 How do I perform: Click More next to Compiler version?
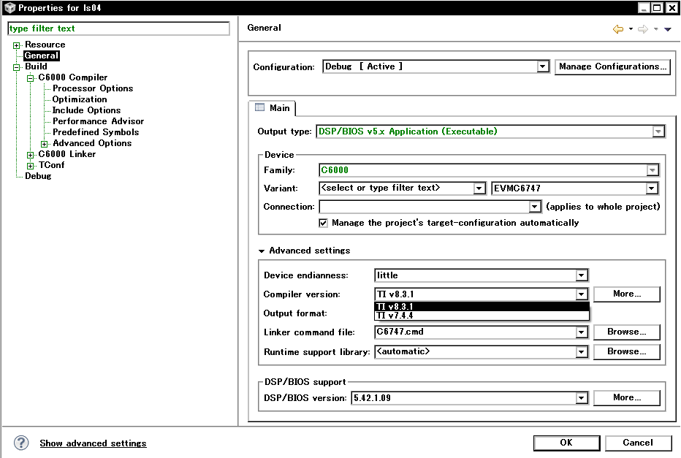point(627,294)
